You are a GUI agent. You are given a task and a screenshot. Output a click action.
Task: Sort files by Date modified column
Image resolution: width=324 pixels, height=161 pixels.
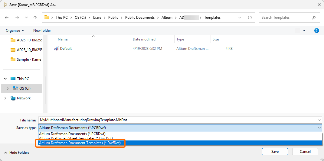pyautogui.click(x=144, y=39)
